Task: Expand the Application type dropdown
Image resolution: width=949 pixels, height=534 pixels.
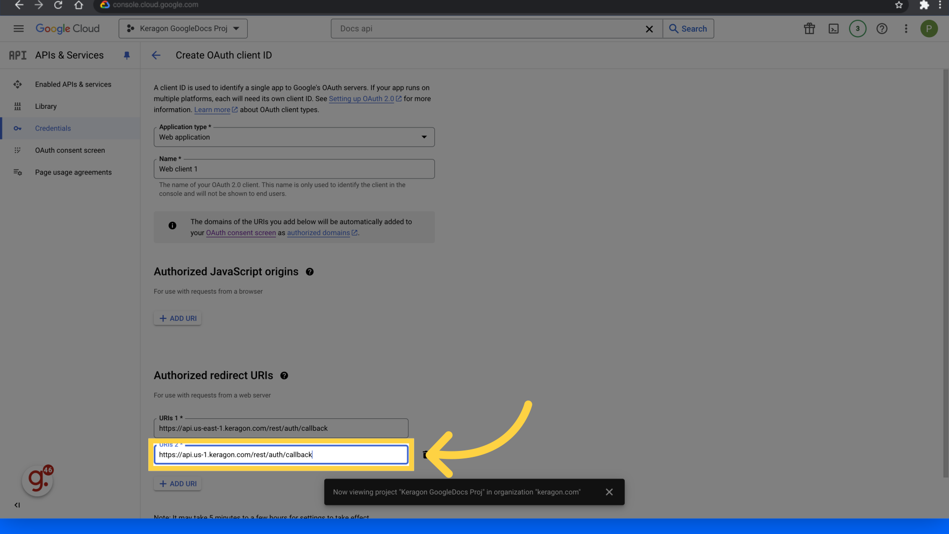Action: (294, 137)
